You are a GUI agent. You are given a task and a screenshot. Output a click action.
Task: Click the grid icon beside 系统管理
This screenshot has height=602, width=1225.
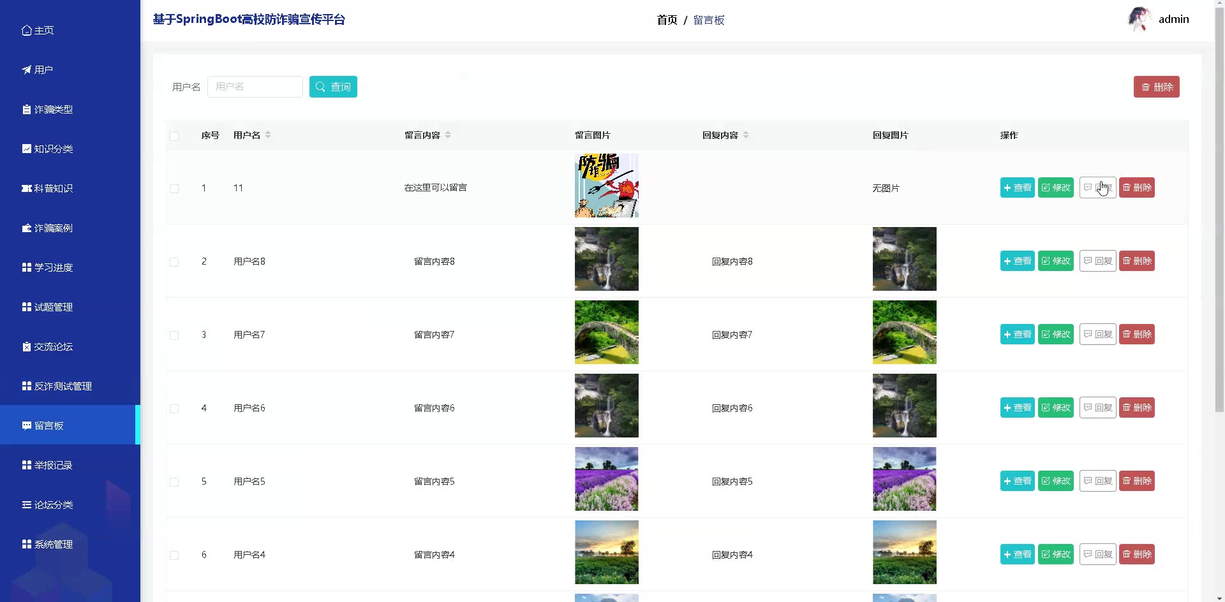click(x=26, y=544)
